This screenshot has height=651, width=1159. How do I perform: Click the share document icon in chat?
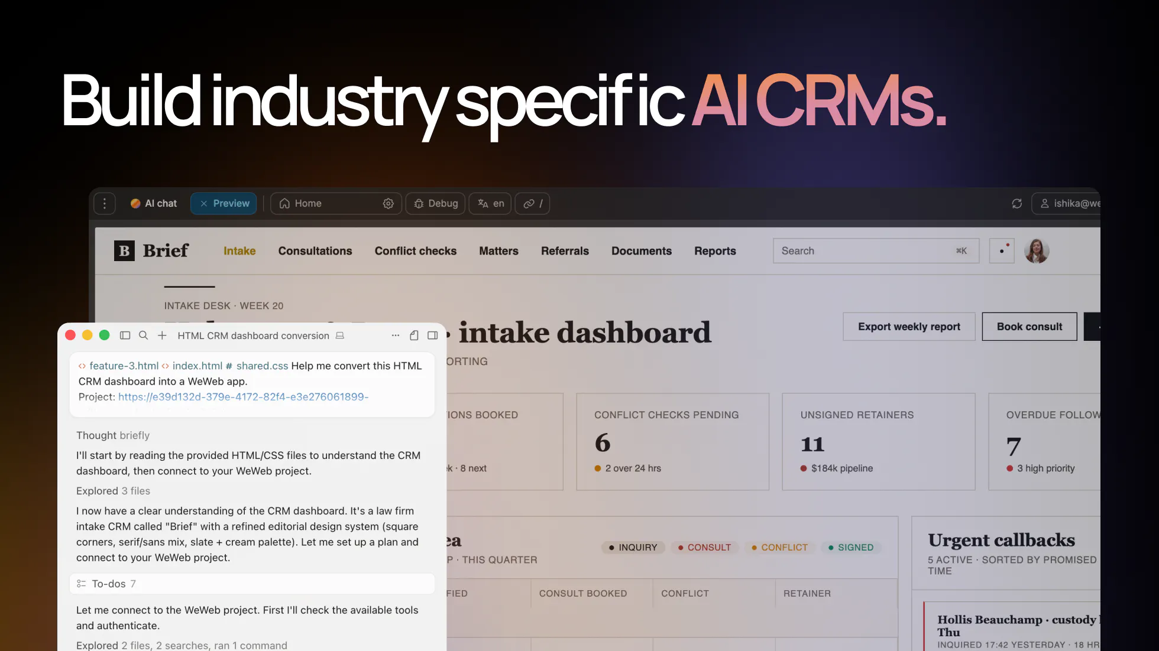(x=414, y=335)
